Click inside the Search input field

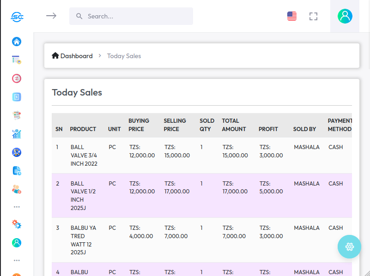136,16
